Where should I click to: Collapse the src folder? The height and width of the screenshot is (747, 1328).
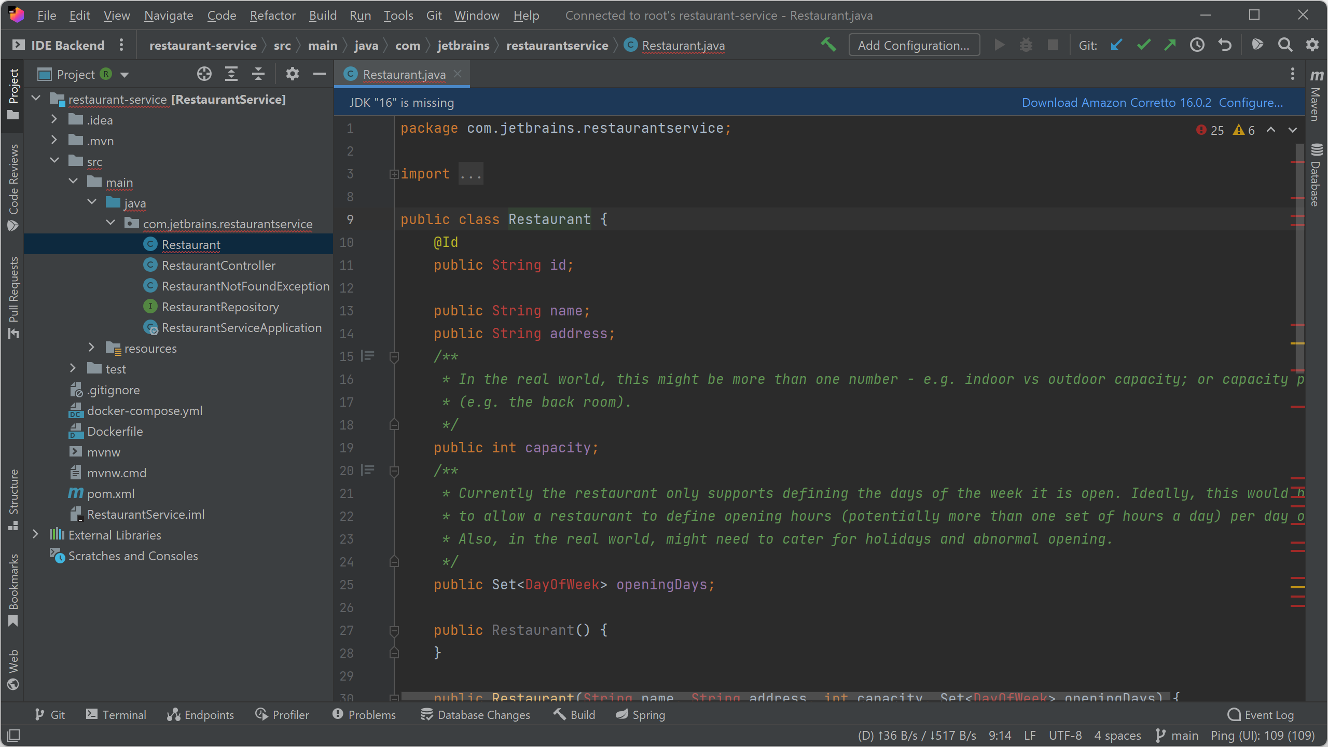tap(54, 161)
